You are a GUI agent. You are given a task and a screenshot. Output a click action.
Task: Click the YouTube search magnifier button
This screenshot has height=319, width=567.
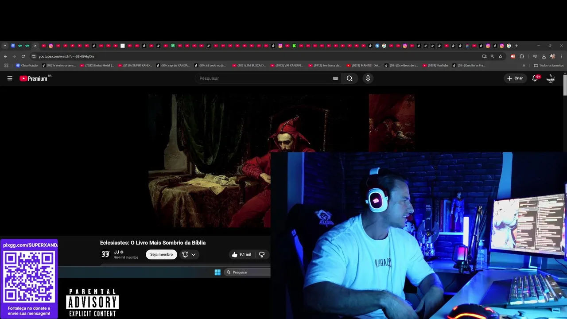350,78
